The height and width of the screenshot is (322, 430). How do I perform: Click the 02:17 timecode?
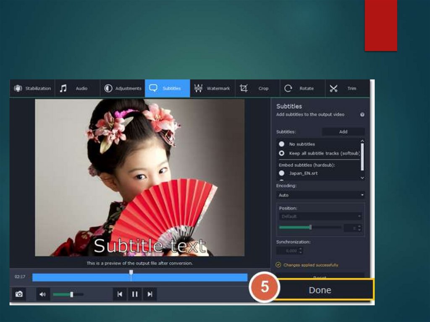[x=20, y=277]
